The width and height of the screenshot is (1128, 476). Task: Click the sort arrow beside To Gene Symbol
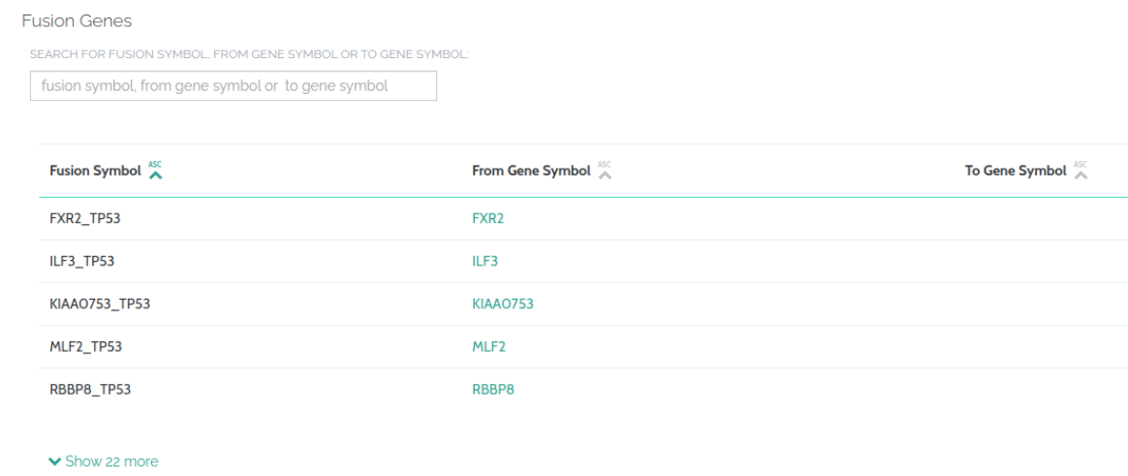coord(1081,172)
